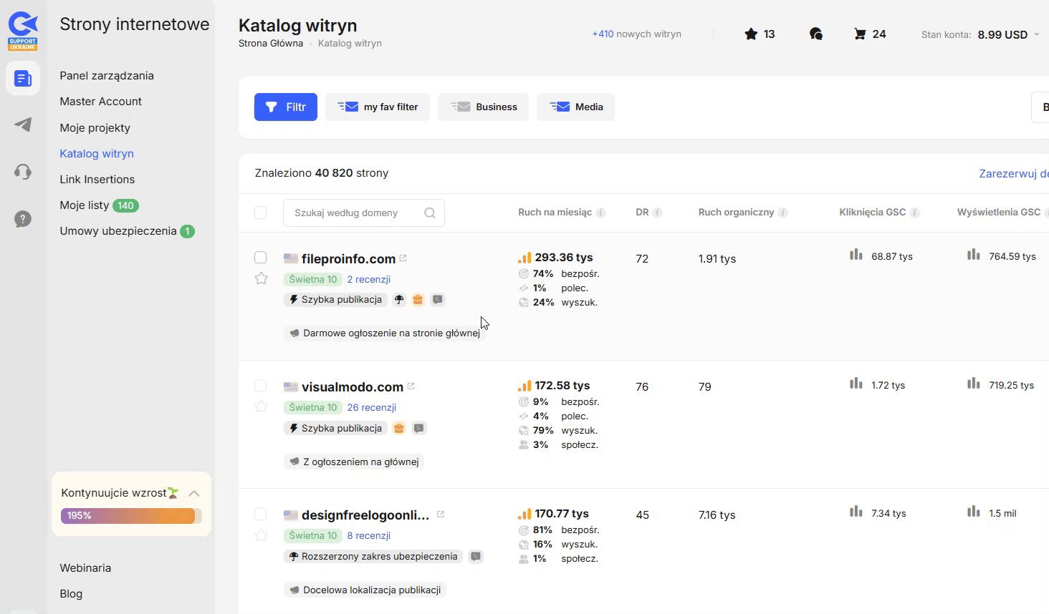The image size is (1049, 614).
Task: Check the designfreelogoonline row checkbox
Action: [x=261, y=514]
